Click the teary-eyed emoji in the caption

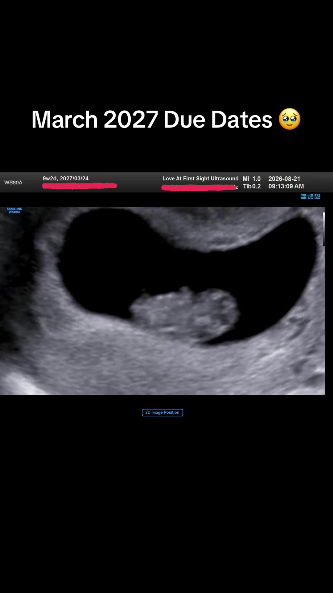(290, 119)
